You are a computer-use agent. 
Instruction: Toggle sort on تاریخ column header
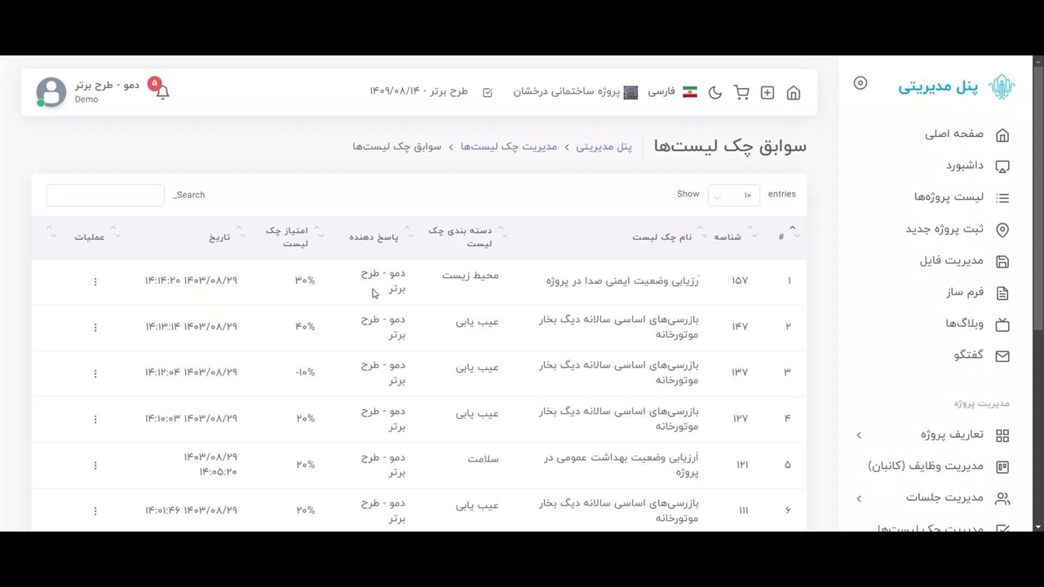coord(220,237)
